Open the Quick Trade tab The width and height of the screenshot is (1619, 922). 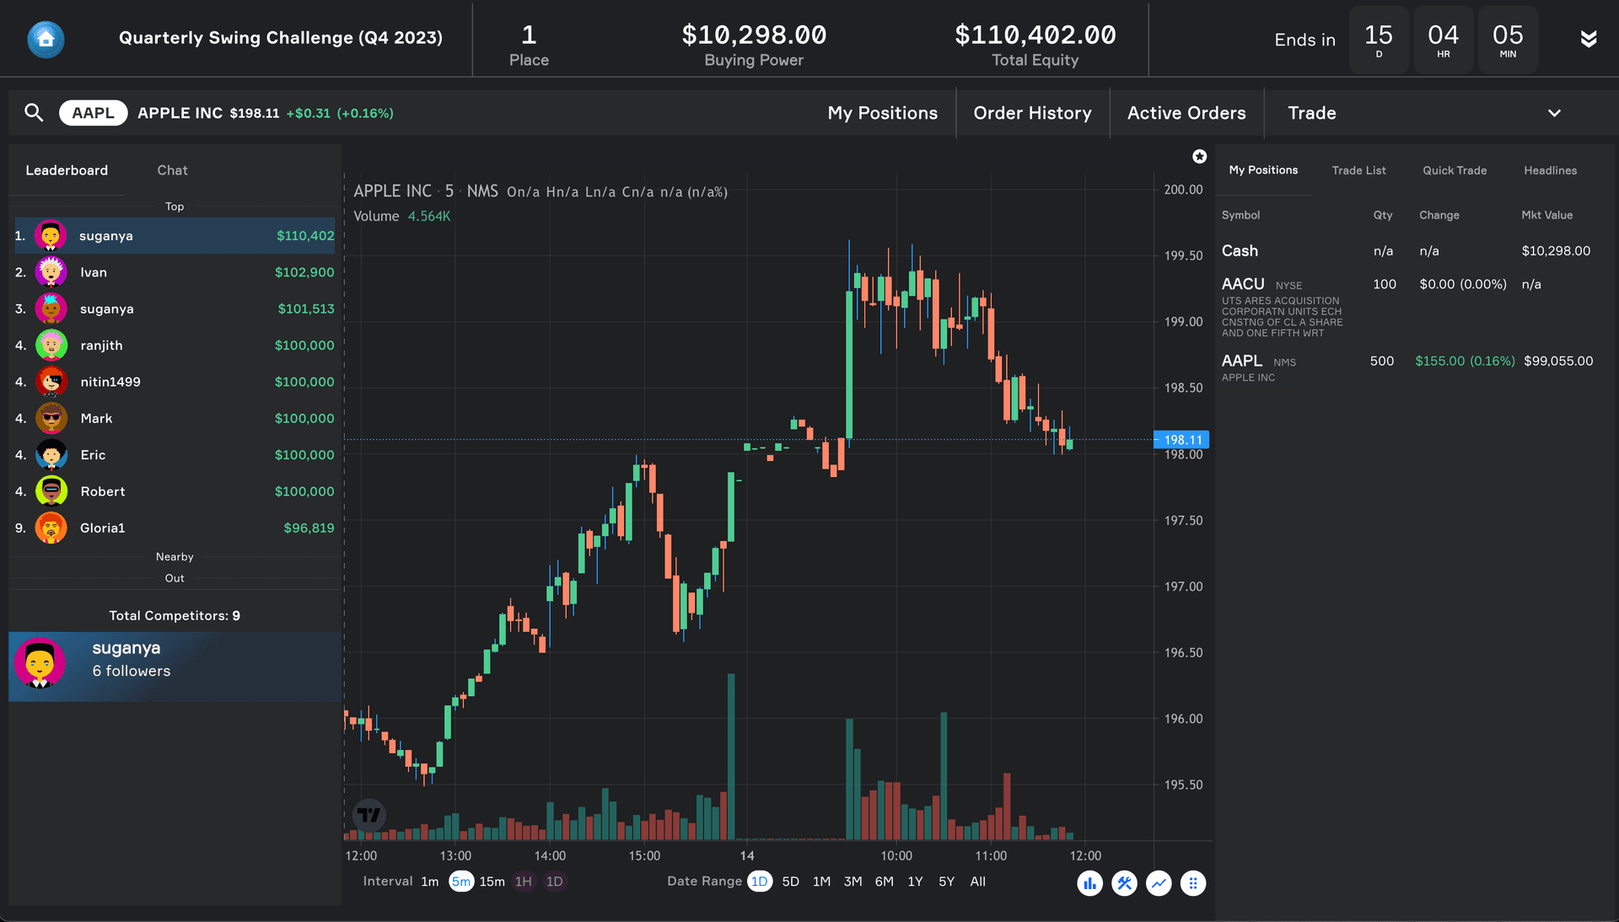point(1455,170)
